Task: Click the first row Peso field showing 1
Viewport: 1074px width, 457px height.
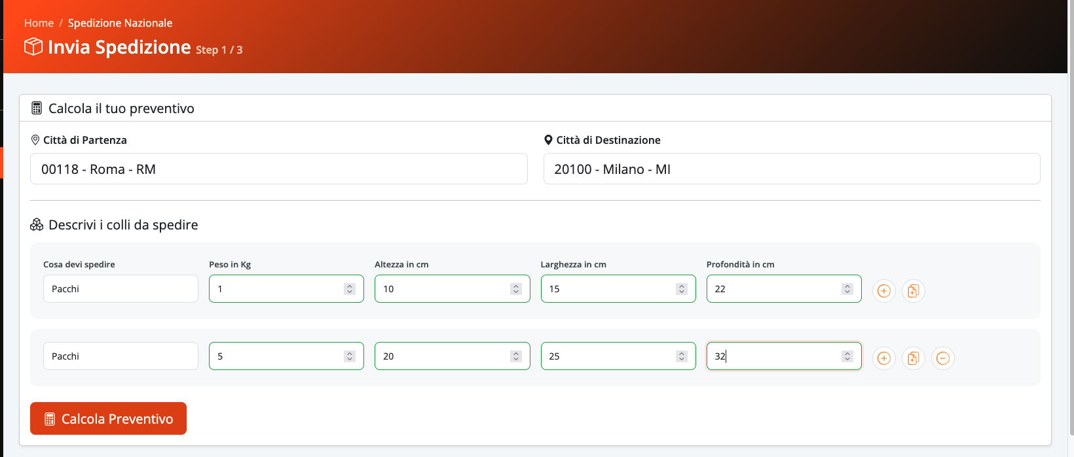Action: [286, 289]
